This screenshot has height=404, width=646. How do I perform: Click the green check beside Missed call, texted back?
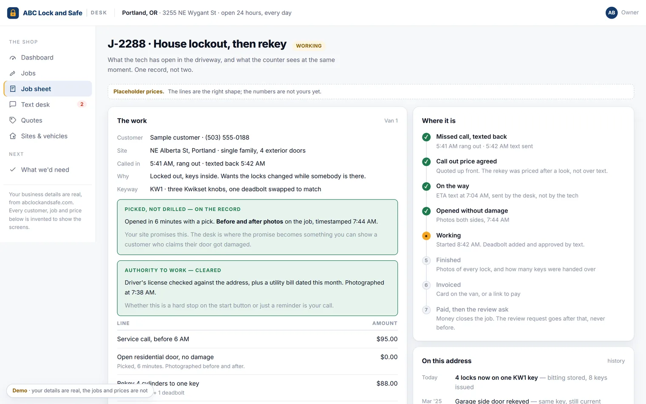(x=426, y=137)
